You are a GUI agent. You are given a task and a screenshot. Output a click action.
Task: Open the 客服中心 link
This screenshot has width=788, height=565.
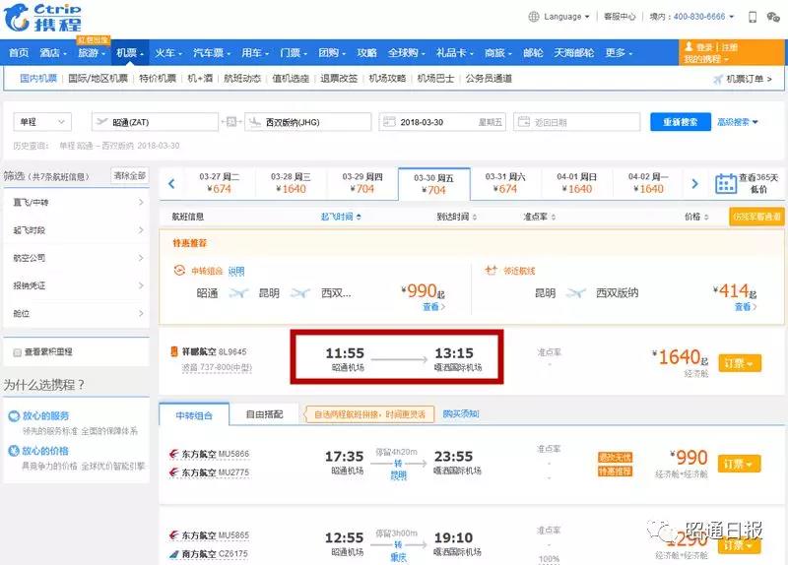[x=620, y=17]
